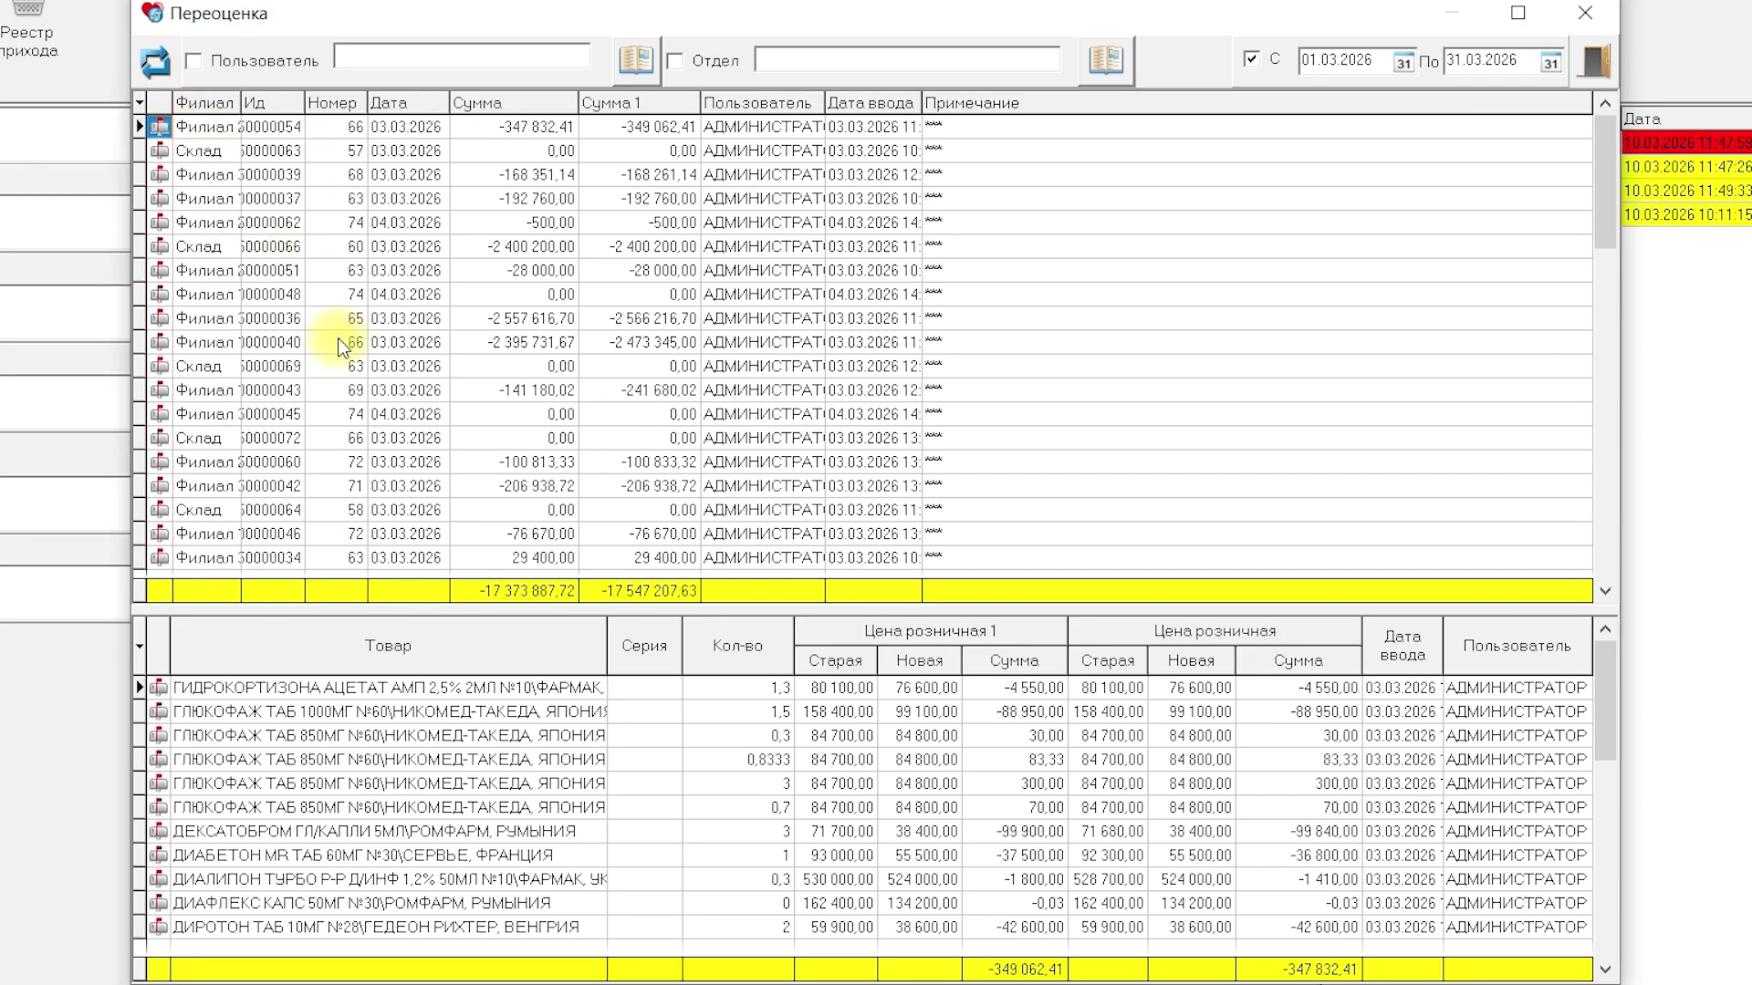Click end date field 31.03.2026
This screenshot has height=985, width=1752.
[1491, 60]
